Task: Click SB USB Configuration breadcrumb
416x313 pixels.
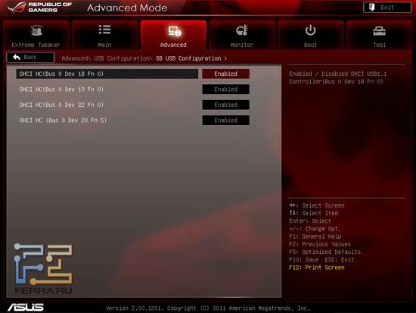Action: click(x=188, y=58)
